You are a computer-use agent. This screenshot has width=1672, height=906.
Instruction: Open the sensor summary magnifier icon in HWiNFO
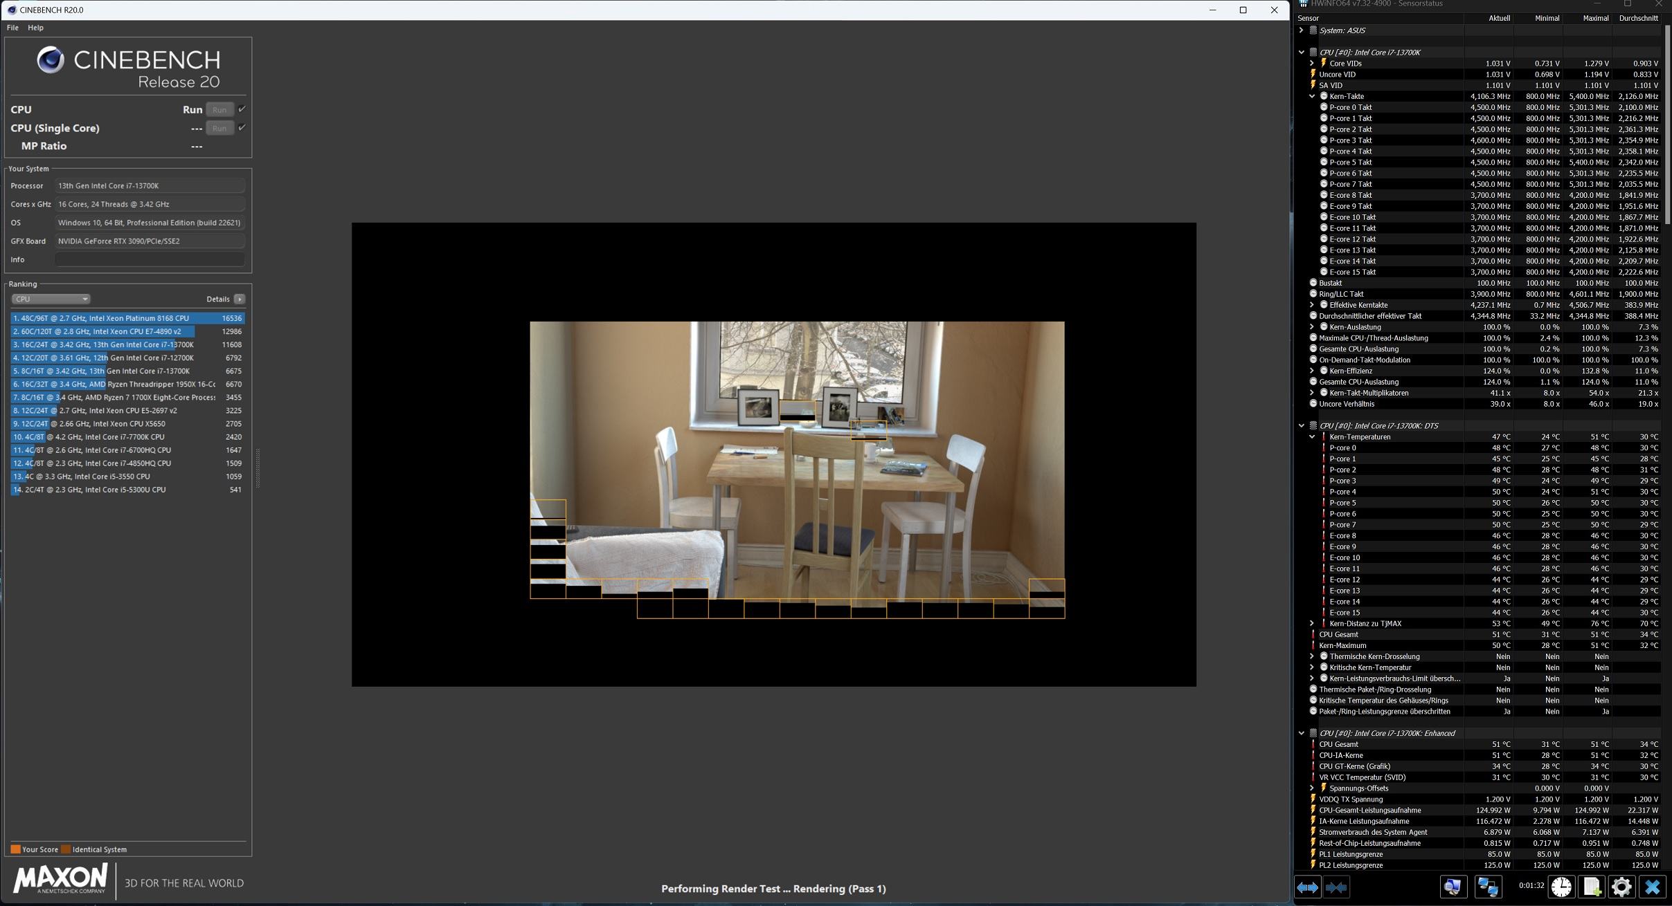(1453, 887)
